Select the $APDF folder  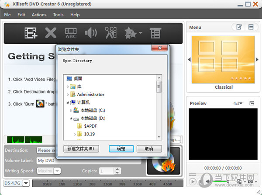pyautogui.click(x=87, y=126)
